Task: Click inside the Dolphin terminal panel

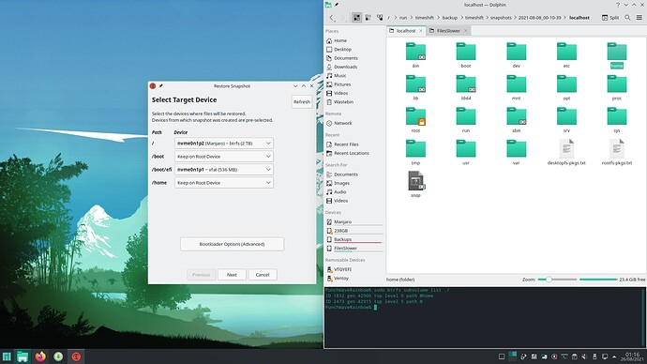Action: (x=485, y=318)
